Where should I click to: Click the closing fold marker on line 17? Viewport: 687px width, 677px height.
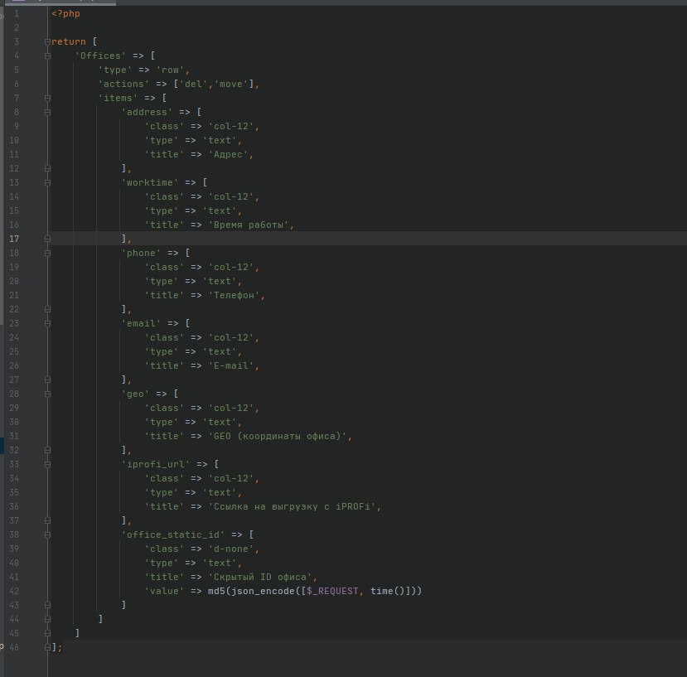pos(47,239)
